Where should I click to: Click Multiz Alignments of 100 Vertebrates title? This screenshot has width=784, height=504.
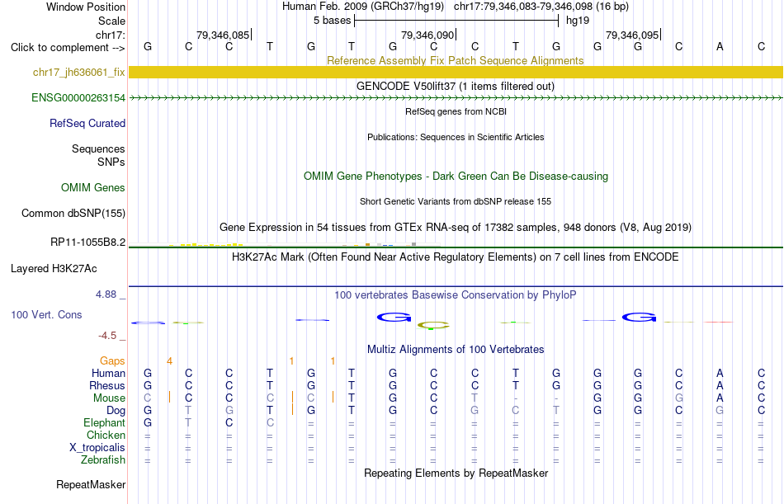click(456, 350)
